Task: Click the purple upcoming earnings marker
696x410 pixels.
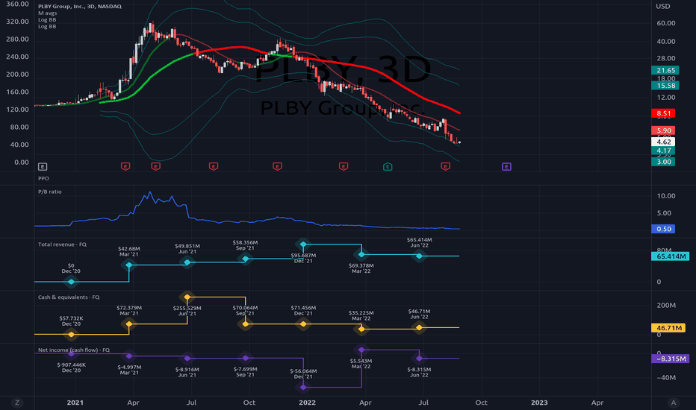Action: 506,167
